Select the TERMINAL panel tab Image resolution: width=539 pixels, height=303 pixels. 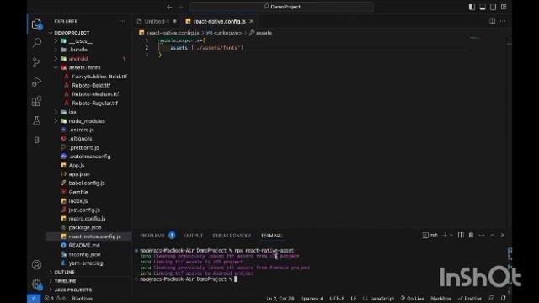tap(271, 236)
